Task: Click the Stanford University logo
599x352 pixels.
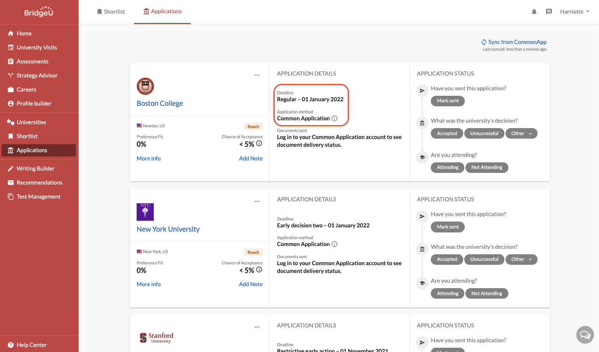Action: coord(156,338)
